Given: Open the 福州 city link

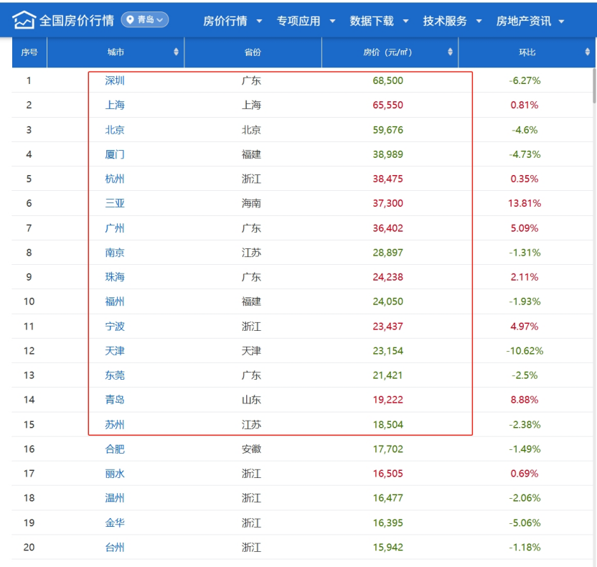Looking at the screenshot, I should (115, 301).
